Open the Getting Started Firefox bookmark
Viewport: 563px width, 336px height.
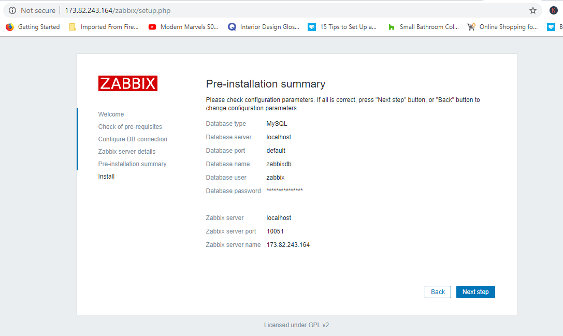[33, 27]
